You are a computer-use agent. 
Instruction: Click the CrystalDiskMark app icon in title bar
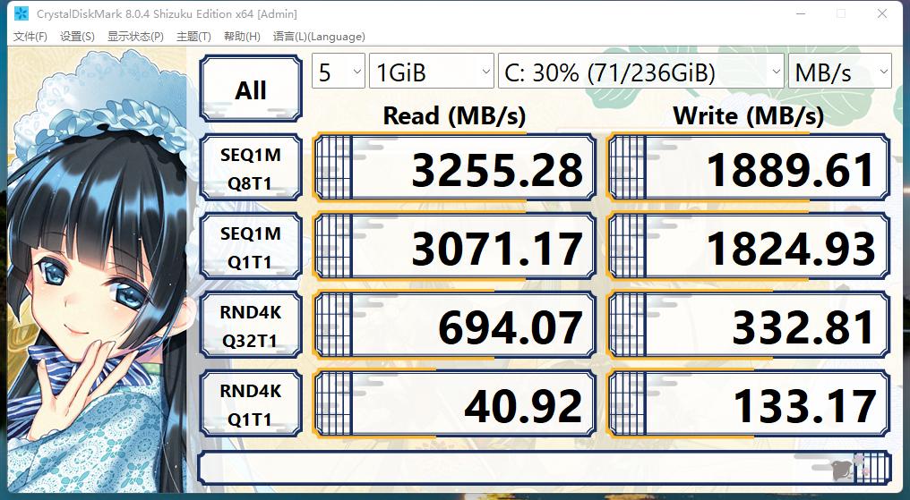[21, 14]
